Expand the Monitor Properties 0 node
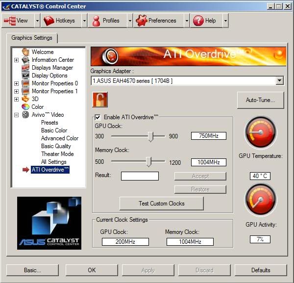294x283 pixels. (17, 83)
